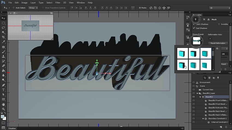Pick the Eyedropper tool
Image resolution: width=232 pixels, height=130 pixels.
tap(4, 42)
